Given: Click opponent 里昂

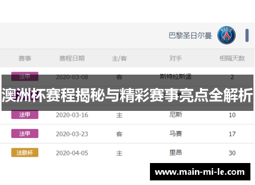Looking at the screenshot, I should [x=175, y=152].
